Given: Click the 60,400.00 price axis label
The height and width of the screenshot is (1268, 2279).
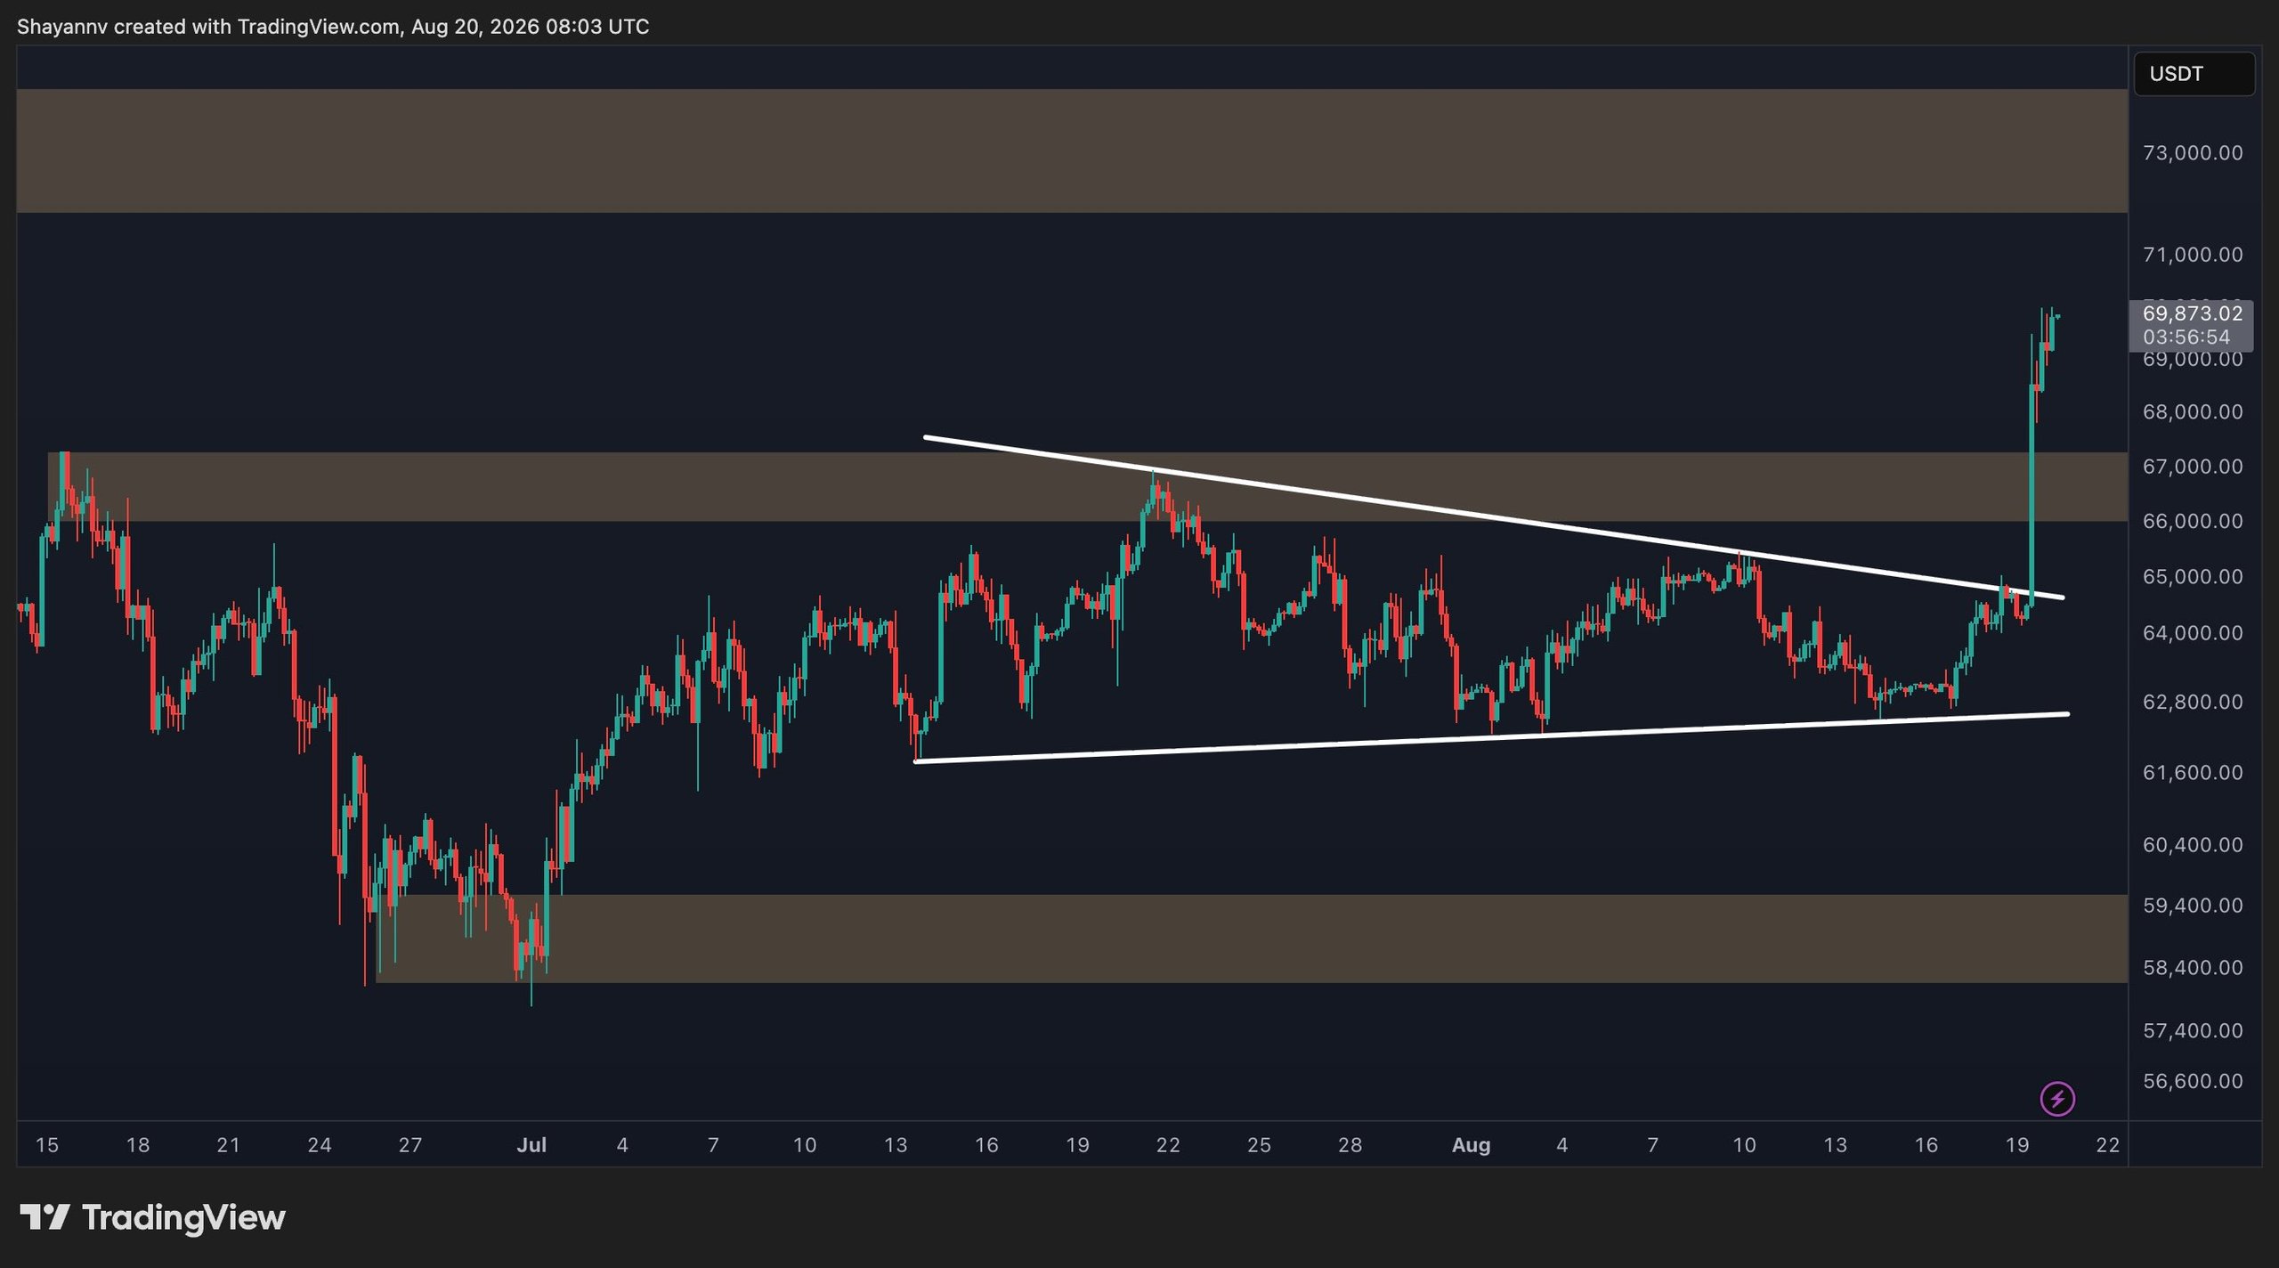Looking at the screenshot, I should [x=2193, y=845].
